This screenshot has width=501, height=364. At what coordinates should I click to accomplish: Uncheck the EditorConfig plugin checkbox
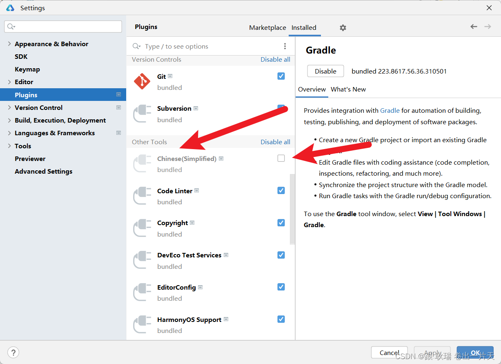pyautogui.click(x=281, y=287)
